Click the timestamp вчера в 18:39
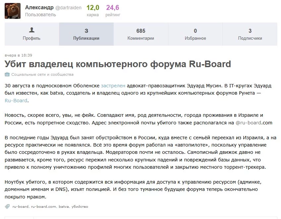The image size is (281, 219). pos(19,55)
